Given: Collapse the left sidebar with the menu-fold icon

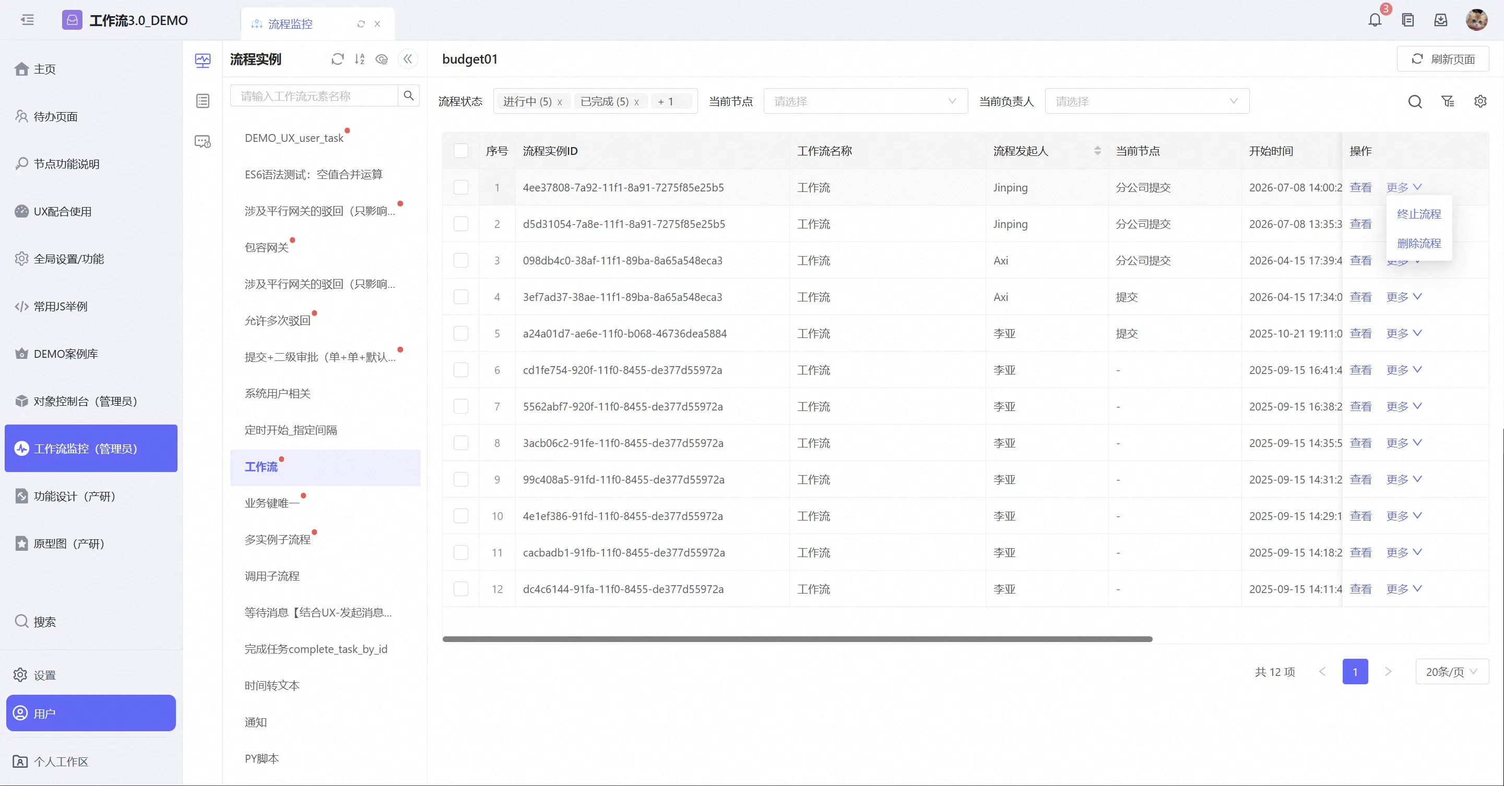Looking at the screenshot, I should click(x=28, y=20).
